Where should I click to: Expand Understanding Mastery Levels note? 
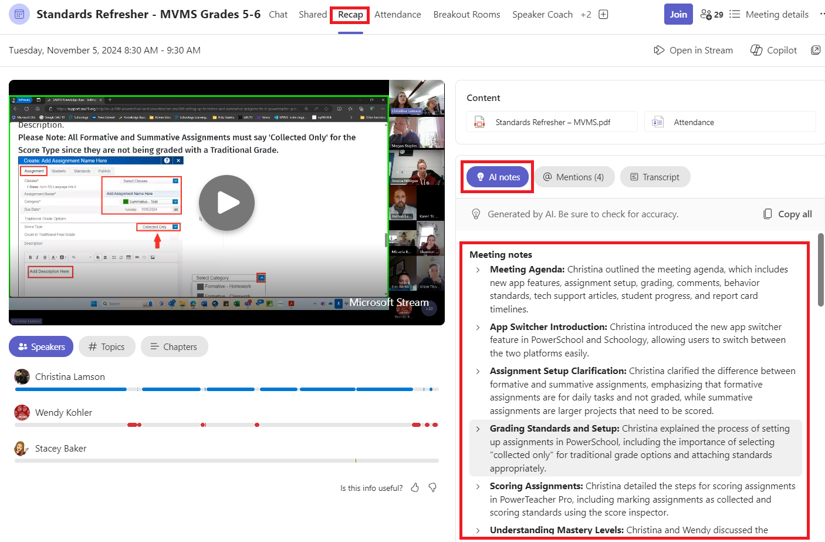point(478,530)
